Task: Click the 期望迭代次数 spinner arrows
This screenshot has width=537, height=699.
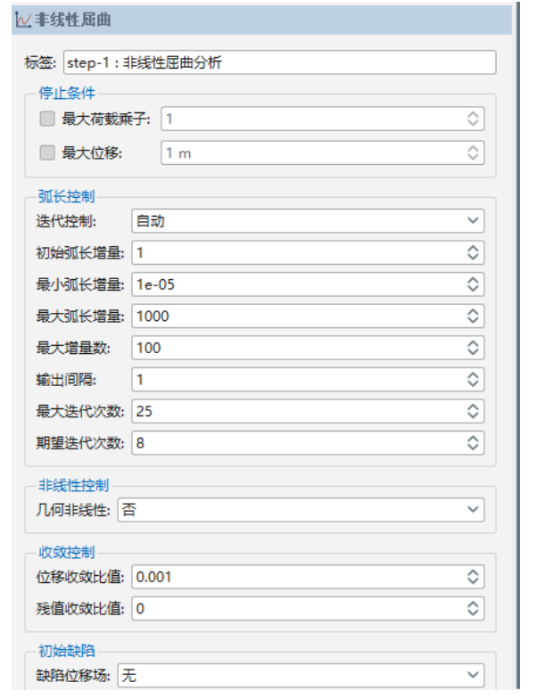Action: (x=473, y=442)
